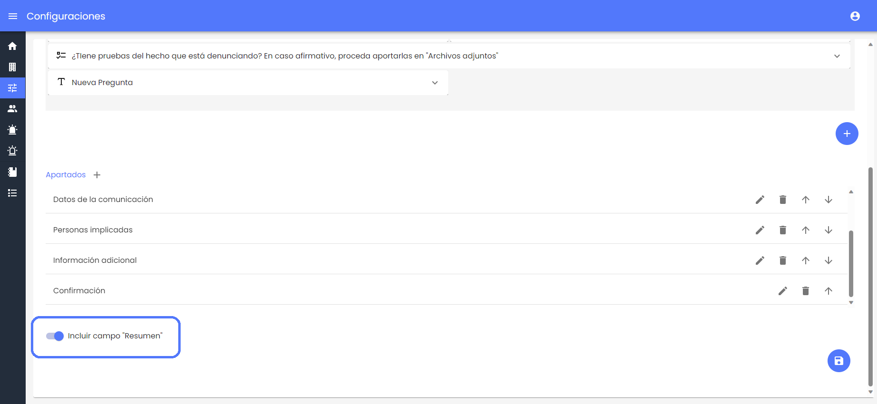Expand the 'Nueva Pregunta' question panel
The image size is (877, 404).
pos(434,83)
